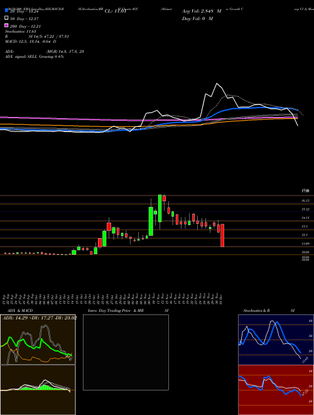Click the 'Stochastics & R' panel title
Image resolution: width=314 pixels, height=415 pixels.
(257, 311)
